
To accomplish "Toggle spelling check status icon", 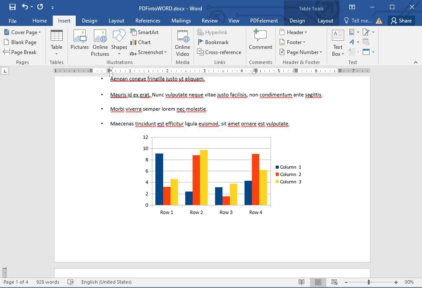I will point(71,282).
